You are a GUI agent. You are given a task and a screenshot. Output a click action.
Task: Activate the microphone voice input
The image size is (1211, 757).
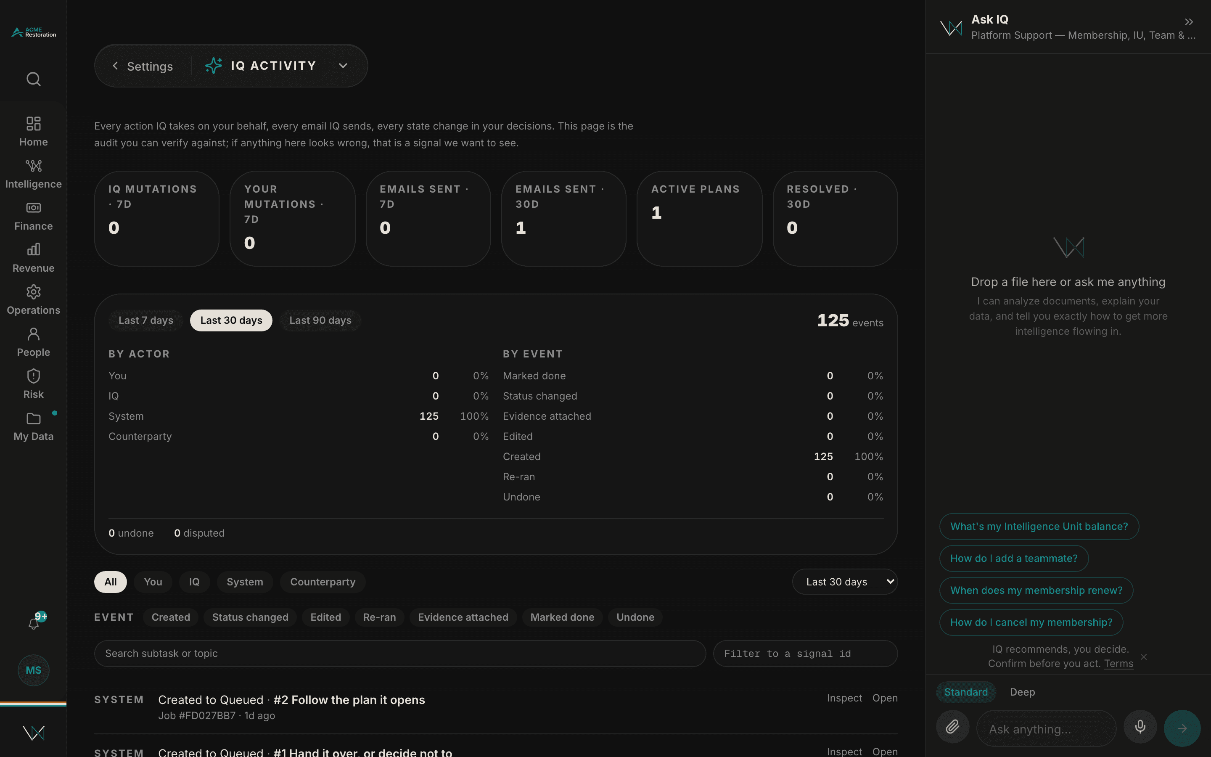pos(1140,726)
